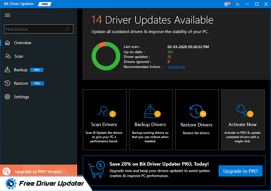Click the FREE edition badge in title bar

click(45, 4)
